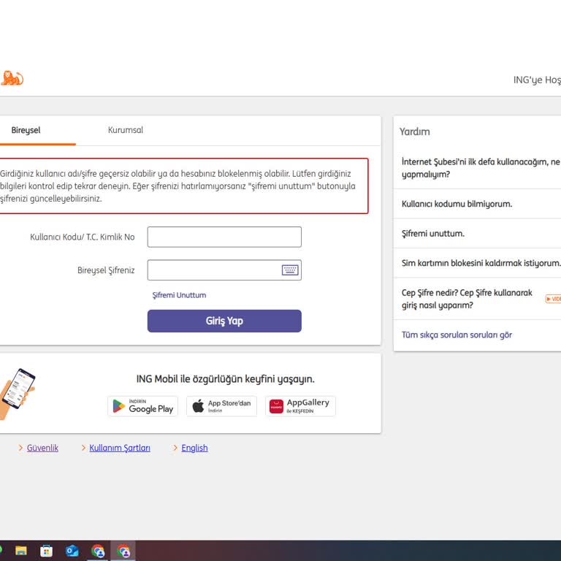Click the Yardım panel heading
Image resolution: width=561 pixels, height=561 pixels.
[415, 131]
